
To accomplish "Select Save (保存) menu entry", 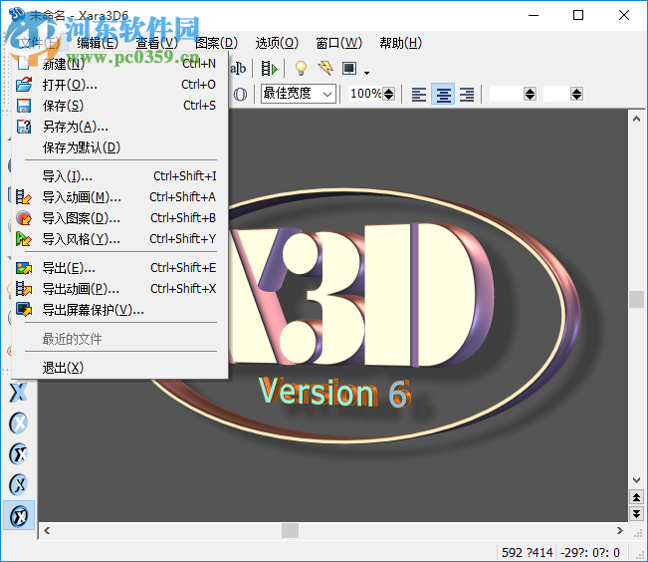I will pyautogui.click(x=119, y=106).
